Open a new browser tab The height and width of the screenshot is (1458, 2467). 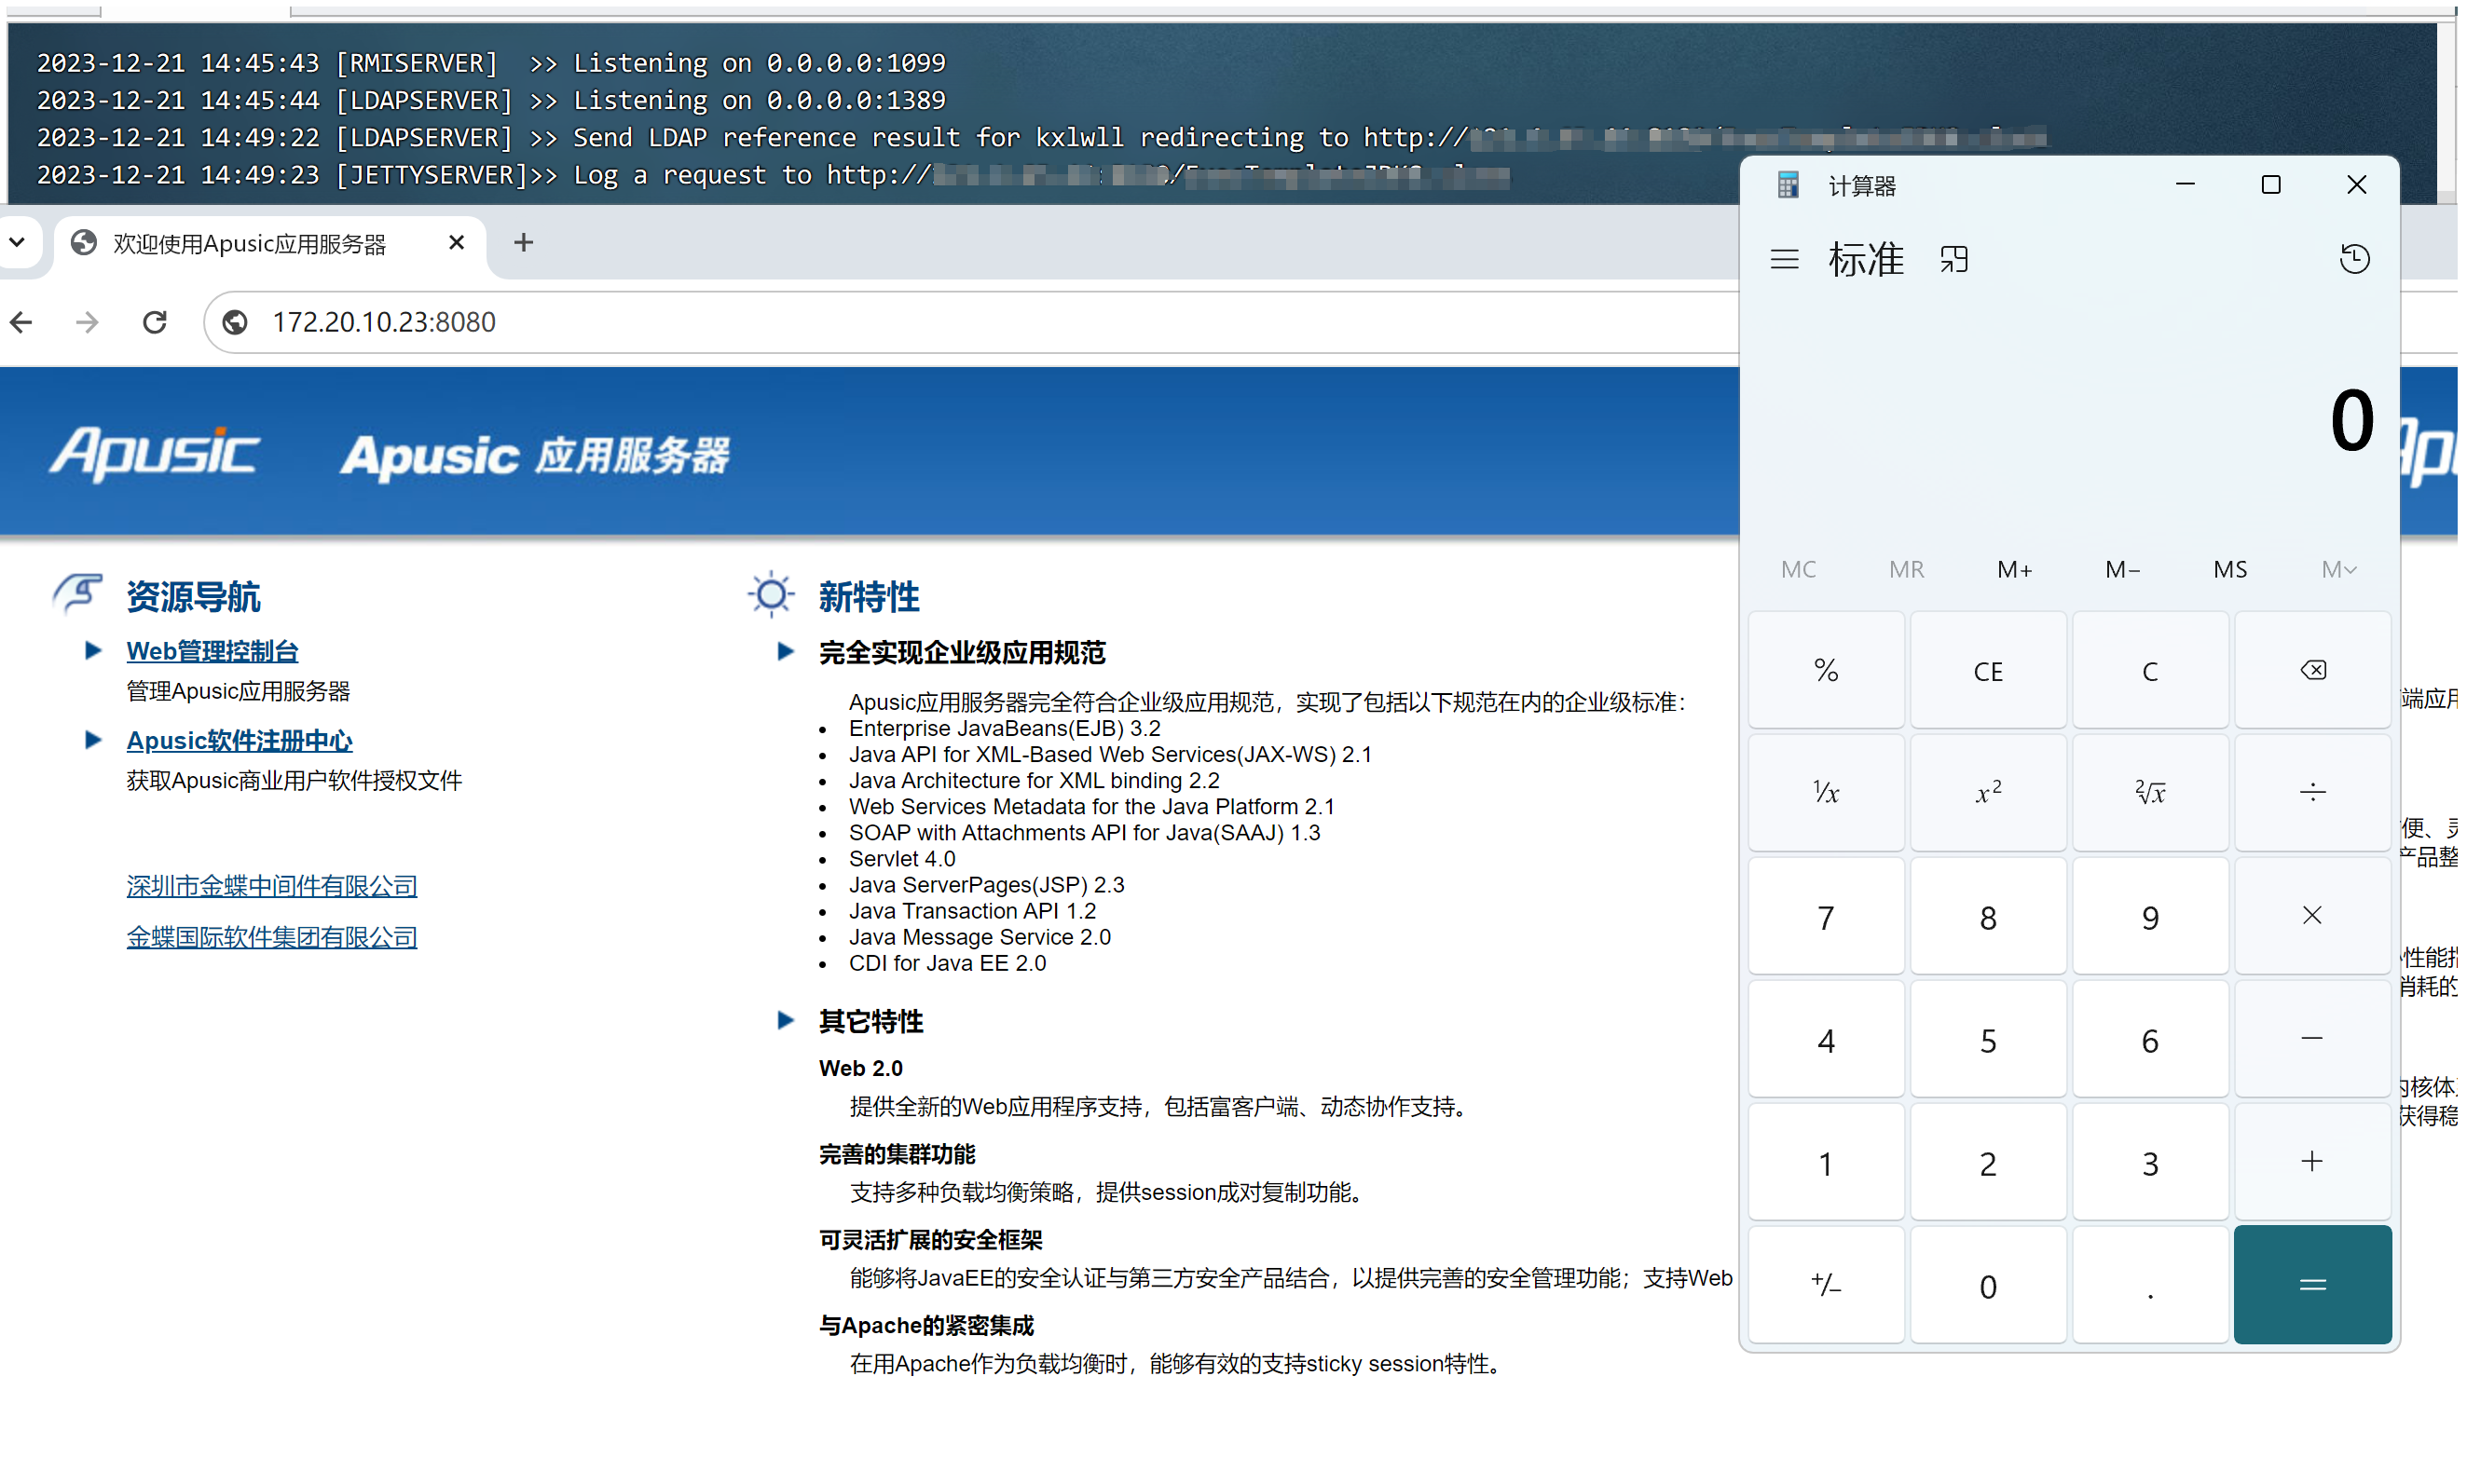pyautogui.click(x=523, y=241)
